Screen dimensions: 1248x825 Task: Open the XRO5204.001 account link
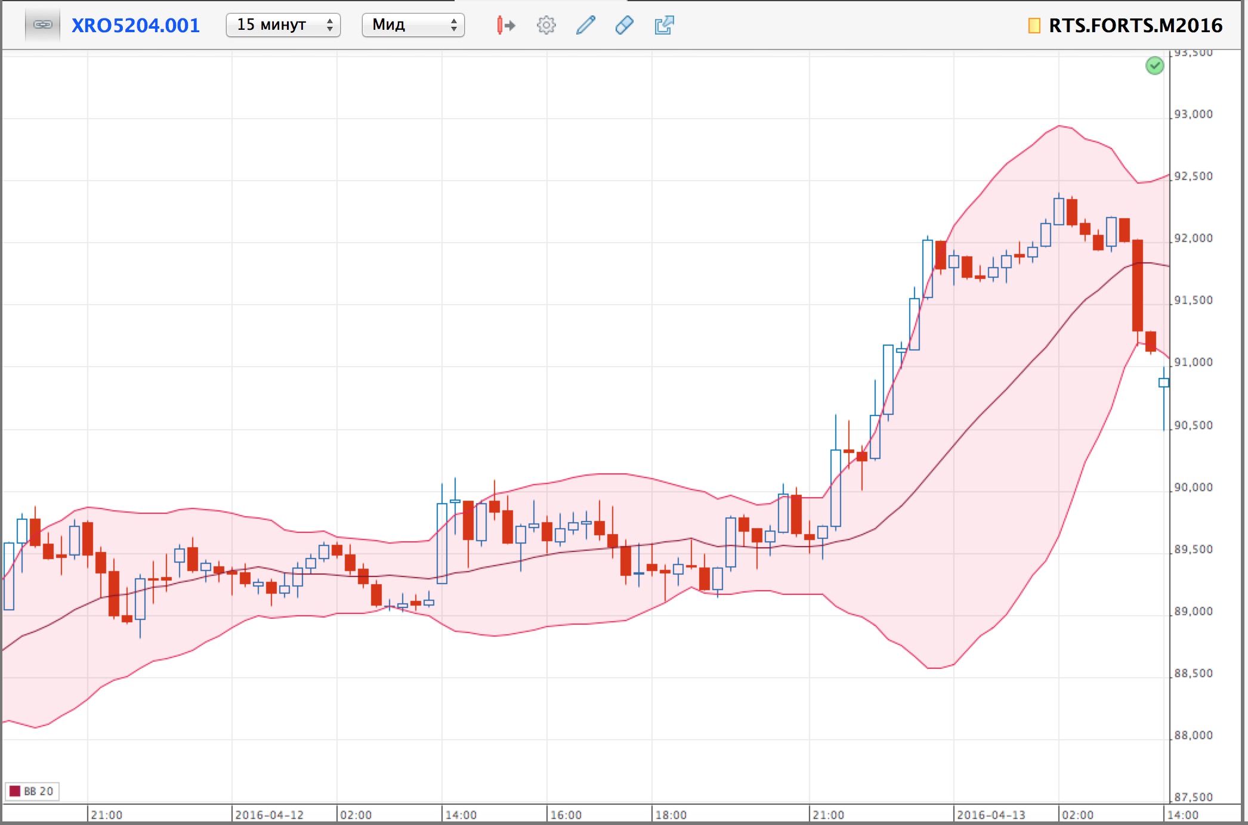[135, 25]
